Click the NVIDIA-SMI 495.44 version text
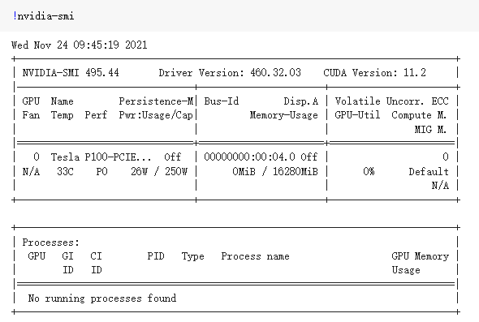The height and width of the screenshot is (322, 479). (71, 73)
